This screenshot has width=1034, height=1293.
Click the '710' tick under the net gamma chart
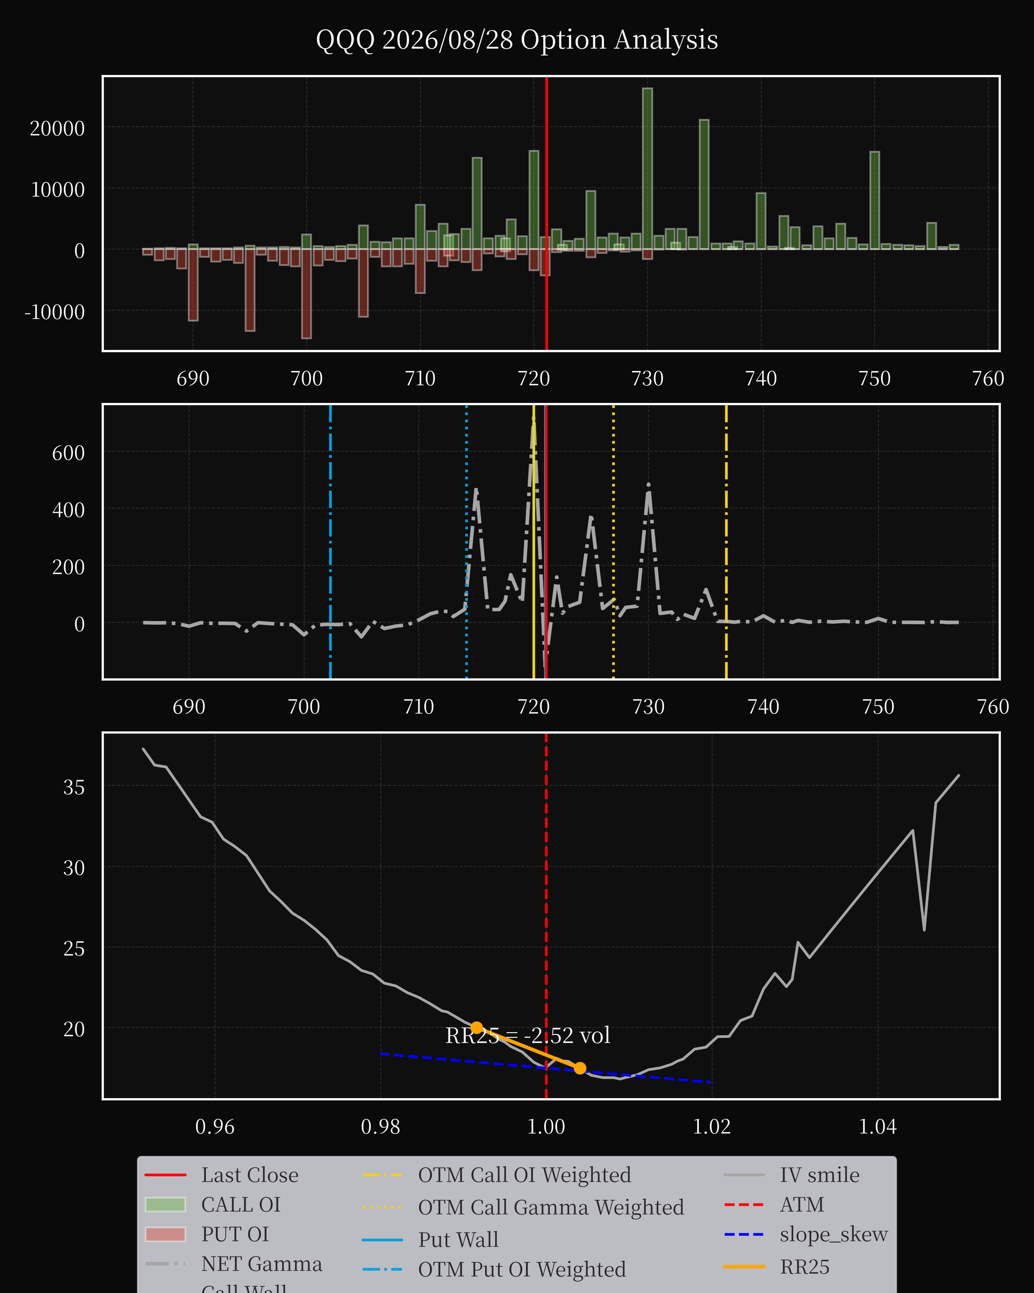pos(419,707)
